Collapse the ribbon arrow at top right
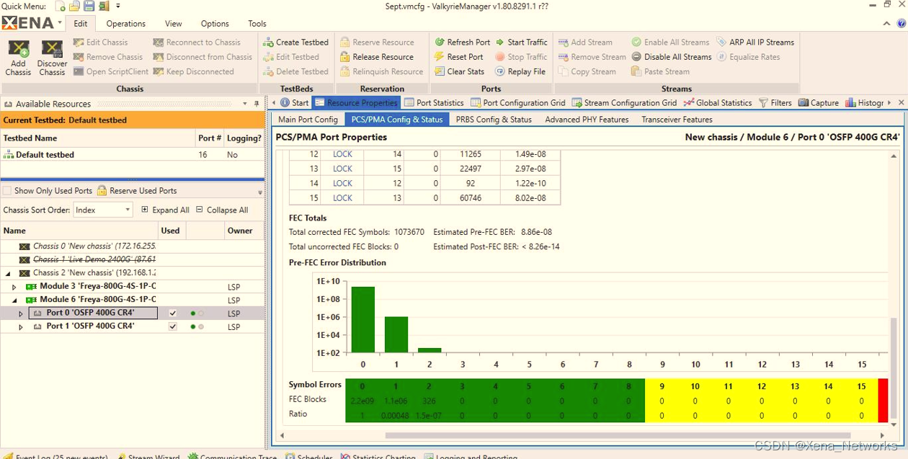 (888, 24)
